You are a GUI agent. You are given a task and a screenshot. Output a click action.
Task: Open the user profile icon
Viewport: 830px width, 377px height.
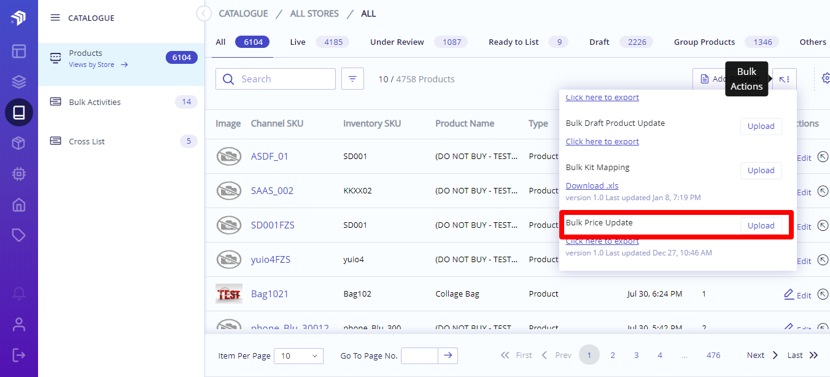[x=19, y=324]
